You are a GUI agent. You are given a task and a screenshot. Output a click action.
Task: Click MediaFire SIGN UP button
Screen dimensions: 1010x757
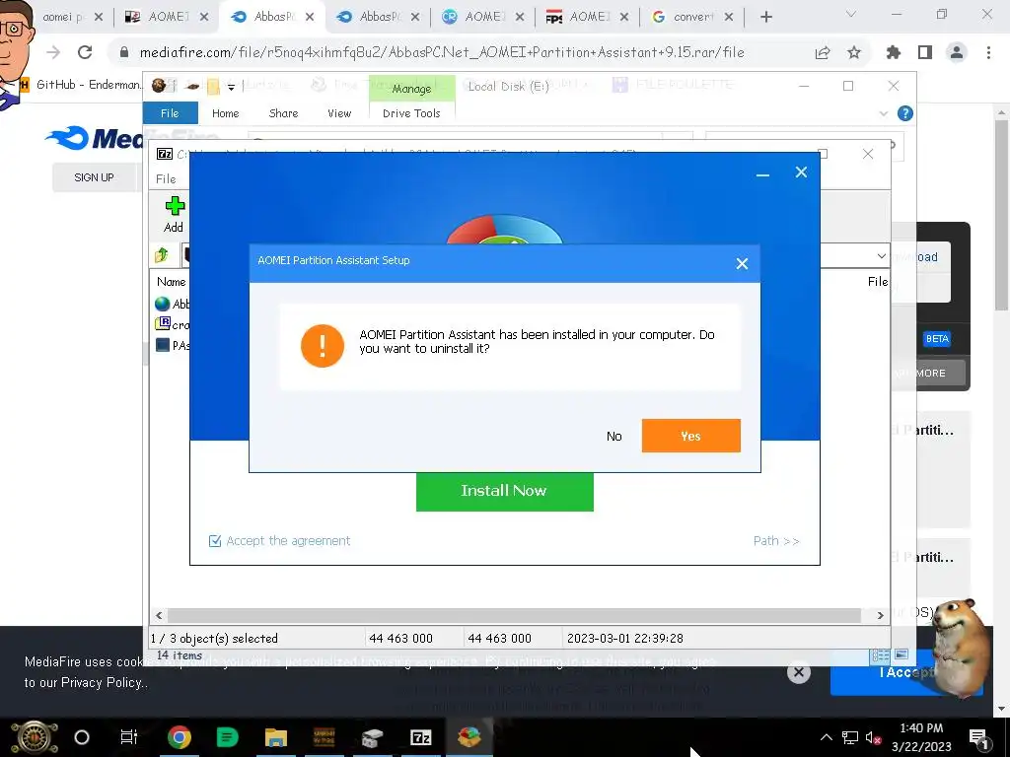coord(94,177)
